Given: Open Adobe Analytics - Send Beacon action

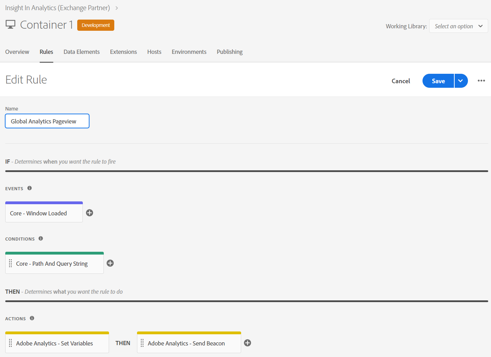Looking at the screenshot, I should point(189,343).
